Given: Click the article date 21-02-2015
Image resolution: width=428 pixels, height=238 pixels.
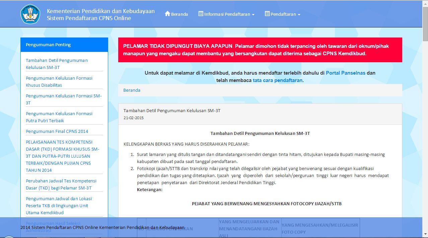Looking at the screenshot, I should pyautogui.click(x=133, y=118).
